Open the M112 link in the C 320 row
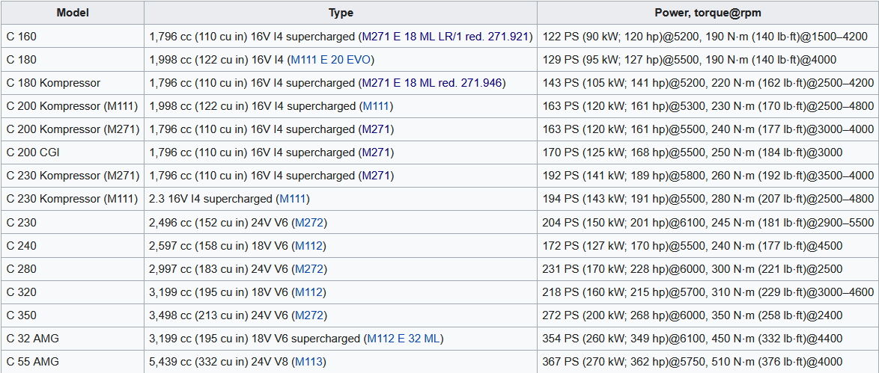 (x=308, y=292)
